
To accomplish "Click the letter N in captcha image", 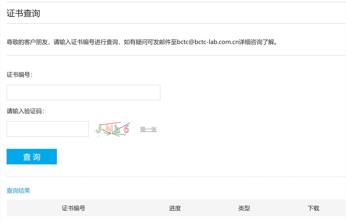I will (109, 130).
